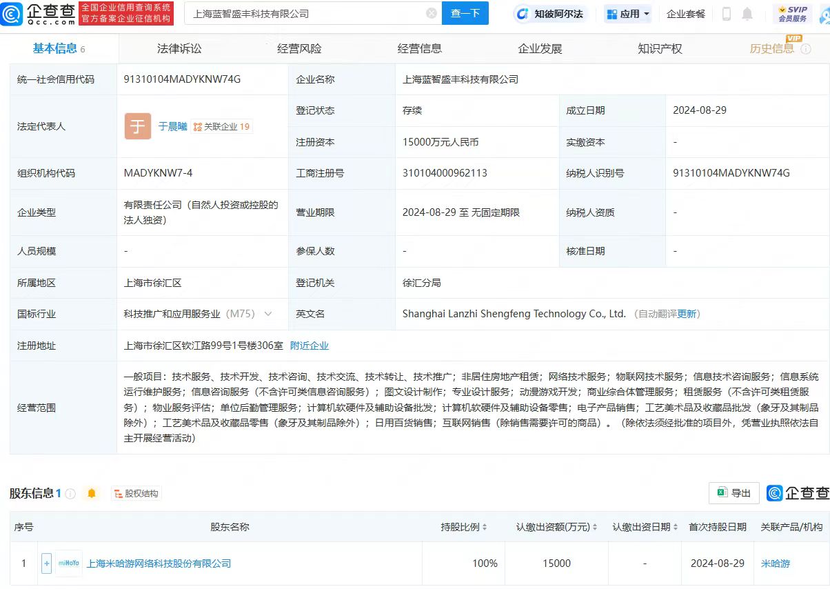Select registration number 310104000962113
Screen dimensions: 830x589
tap(445, 173)
